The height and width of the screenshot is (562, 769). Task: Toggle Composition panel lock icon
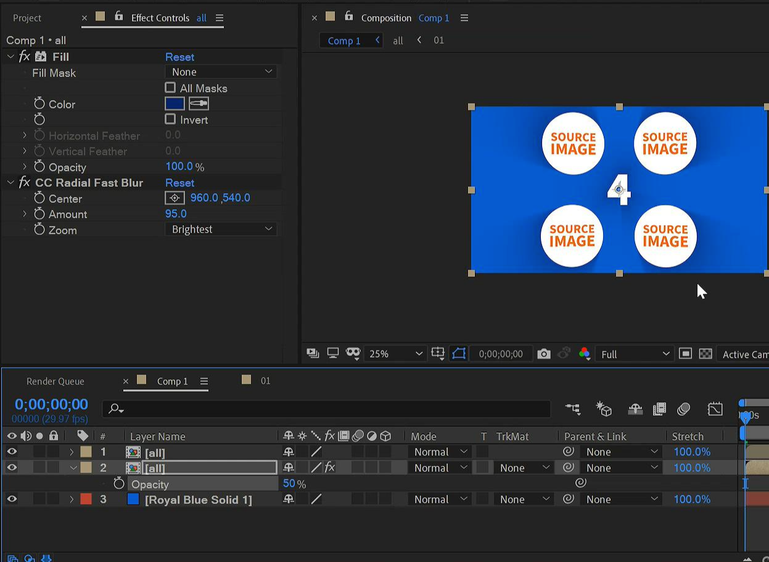(x=348, y=17)
